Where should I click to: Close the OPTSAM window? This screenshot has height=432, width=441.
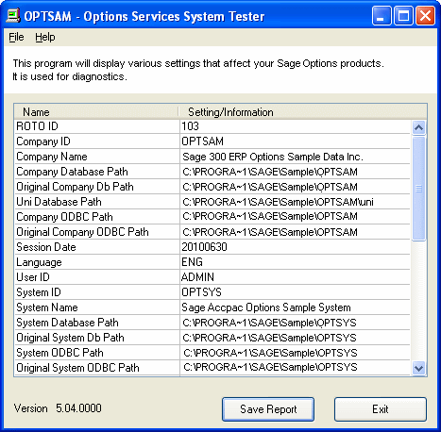click(425, 16)
